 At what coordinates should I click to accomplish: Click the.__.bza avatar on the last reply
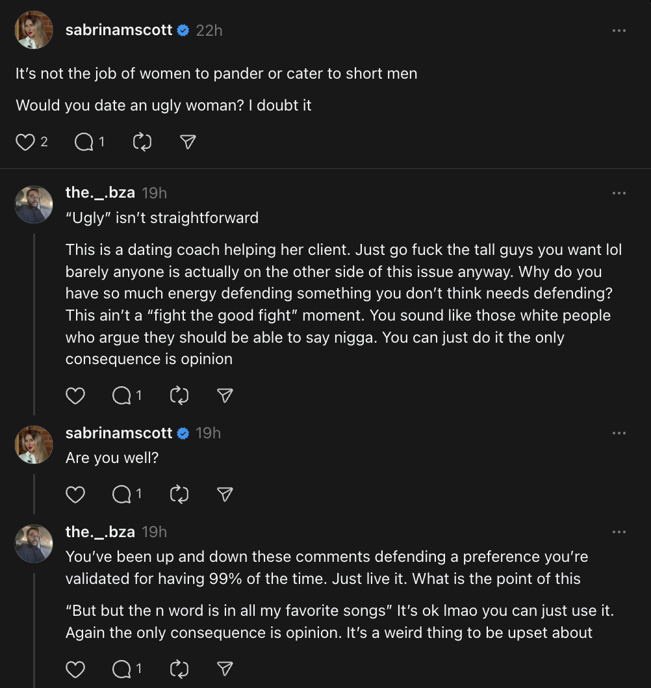(34, 544)
